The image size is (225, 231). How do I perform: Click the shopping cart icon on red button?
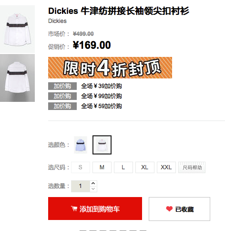click(74, 209)
